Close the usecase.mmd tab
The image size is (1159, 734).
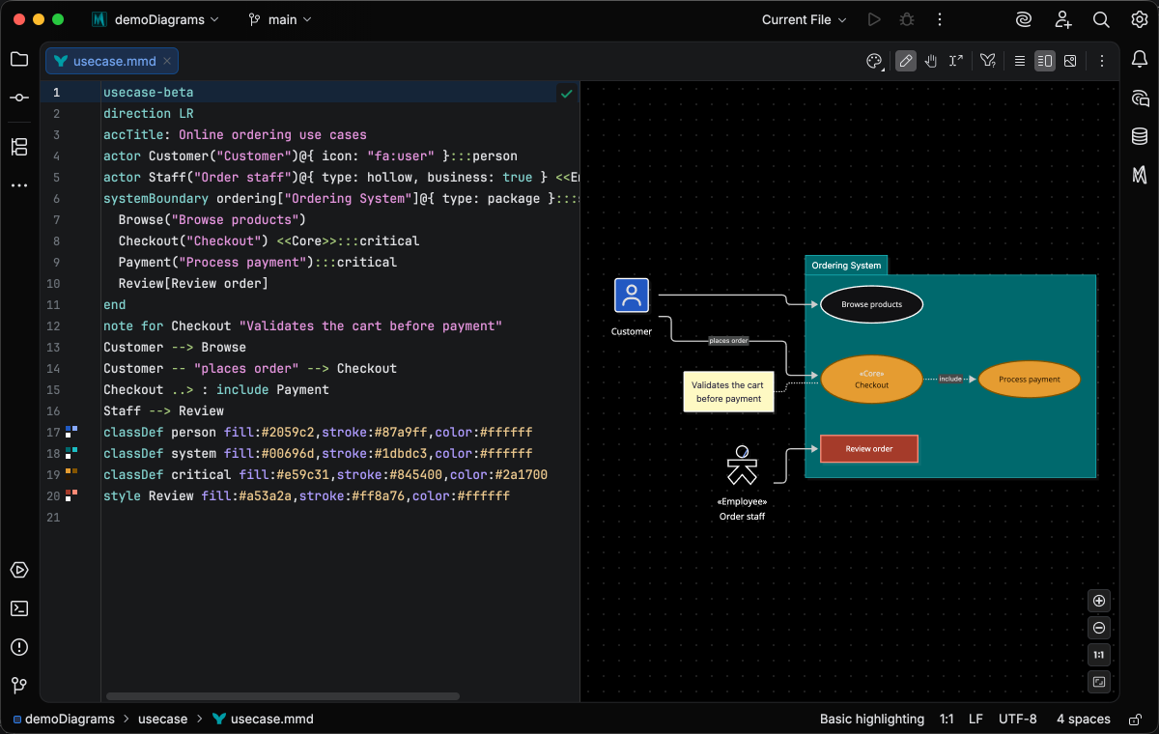pos(167,61)
